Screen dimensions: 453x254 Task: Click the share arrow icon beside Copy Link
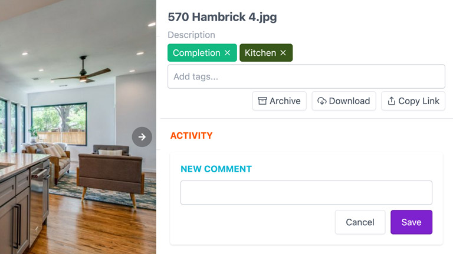[x=392, y=101]
